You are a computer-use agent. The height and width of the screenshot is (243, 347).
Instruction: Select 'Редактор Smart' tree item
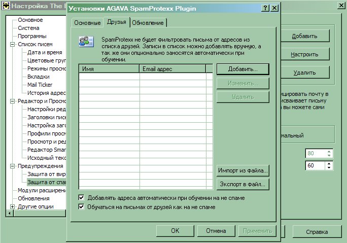coord(47,150)
